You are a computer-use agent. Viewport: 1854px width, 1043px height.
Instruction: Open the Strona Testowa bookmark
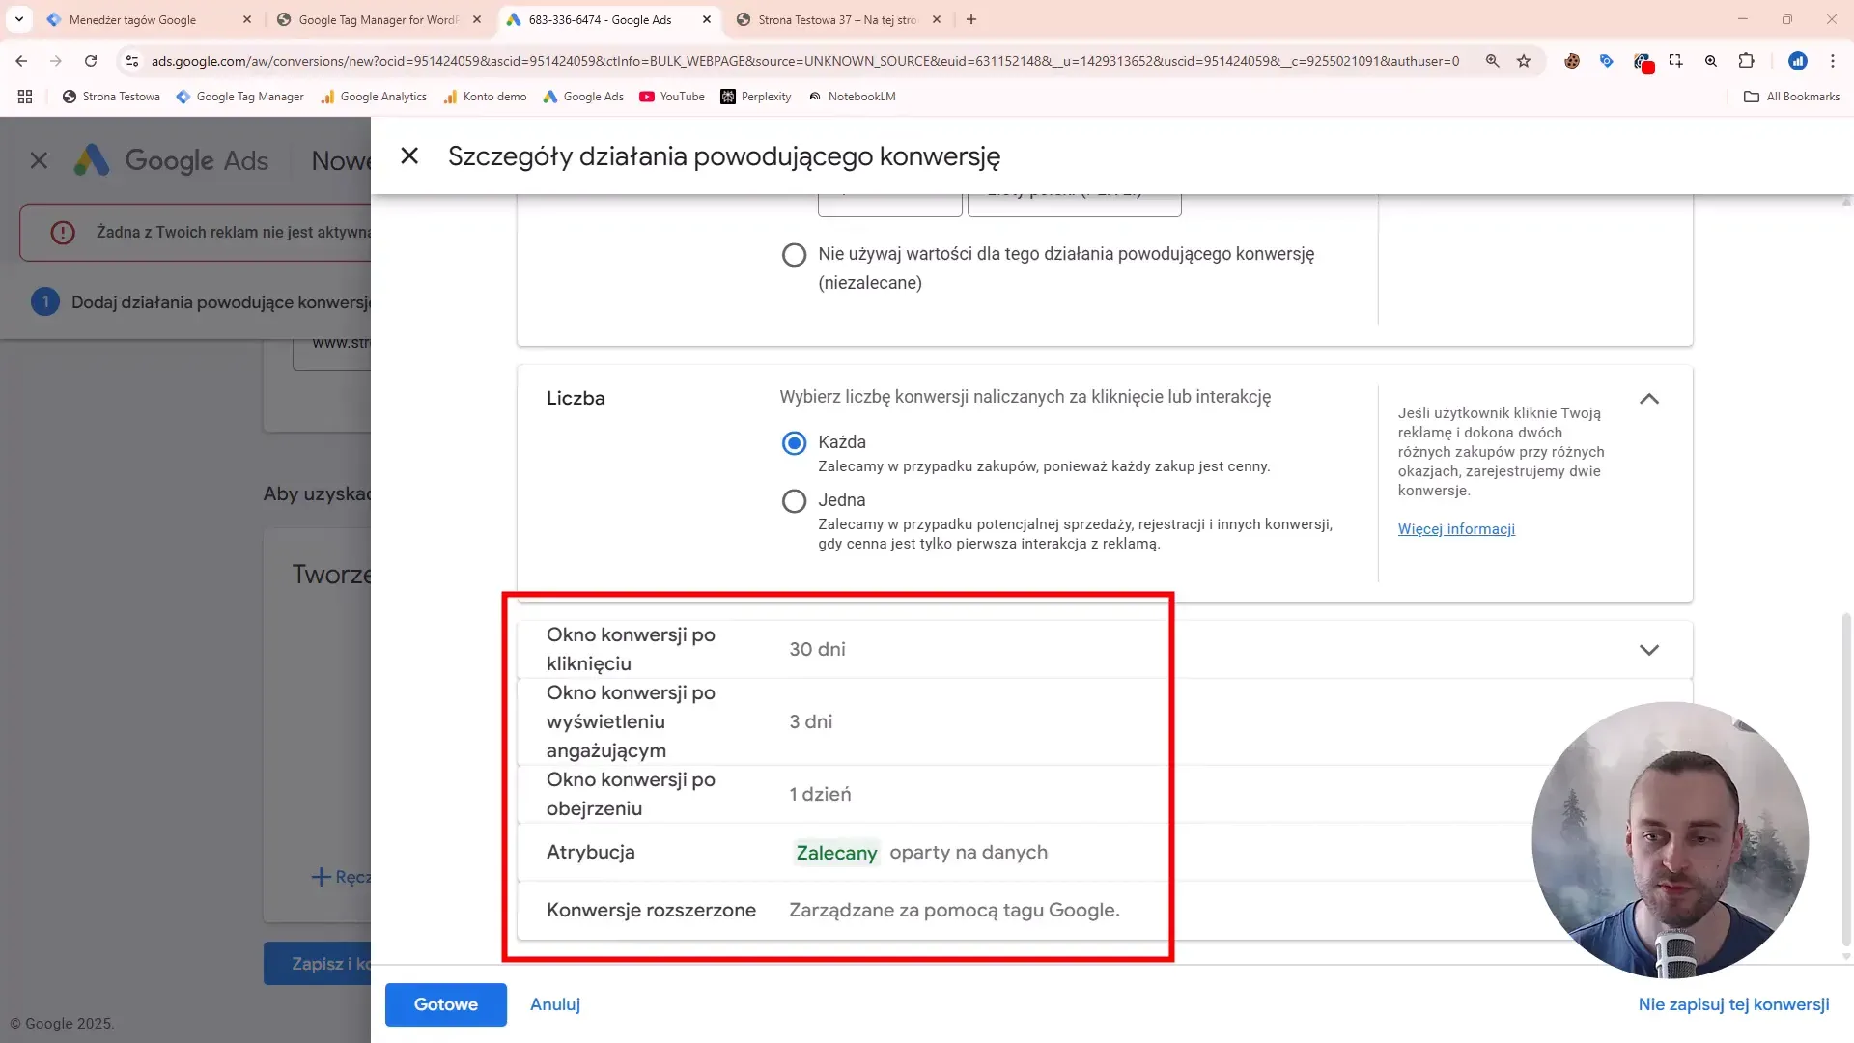(x=111, y=97)
